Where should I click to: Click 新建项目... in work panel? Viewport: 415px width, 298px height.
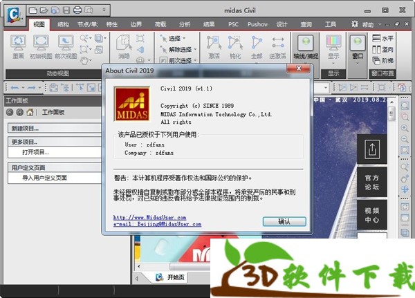point(54,129)
